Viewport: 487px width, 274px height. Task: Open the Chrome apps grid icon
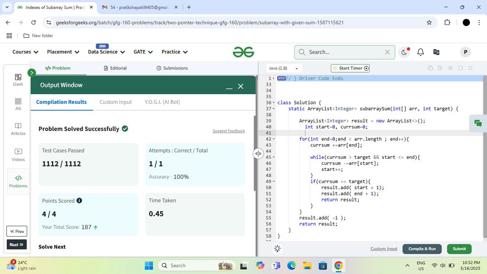[9, 36]
